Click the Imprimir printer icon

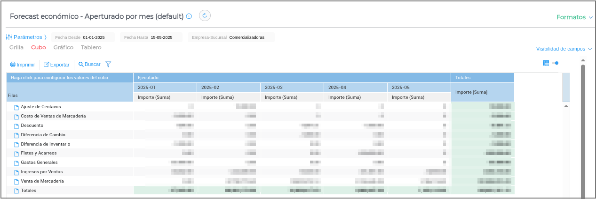tap(13, 65)
